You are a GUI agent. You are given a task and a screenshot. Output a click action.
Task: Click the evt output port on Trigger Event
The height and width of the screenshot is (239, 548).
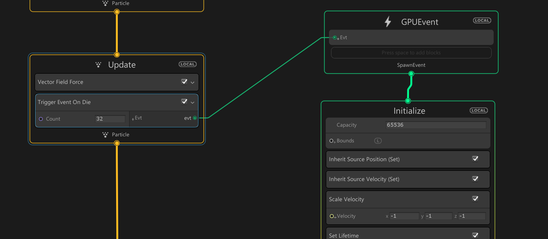pyautogui.click(x=195, y=118)
